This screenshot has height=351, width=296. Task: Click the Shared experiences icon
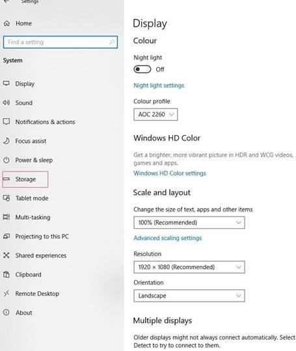pyautogui.click(x=7, y=255)
